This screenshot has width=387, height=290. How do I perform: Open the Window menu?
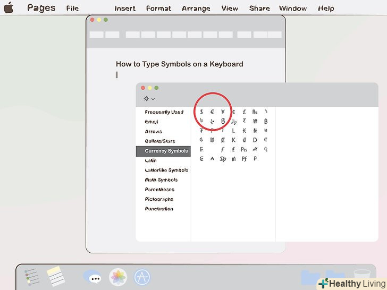tap(293, 8)
